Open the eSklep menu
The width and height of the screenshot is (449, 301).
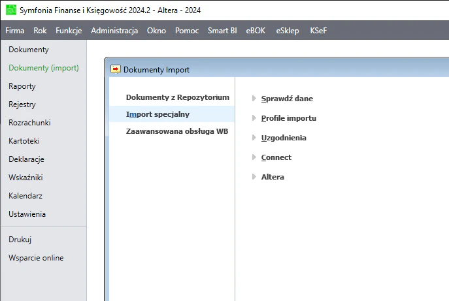pyautogui.click(x=288, y=30)
